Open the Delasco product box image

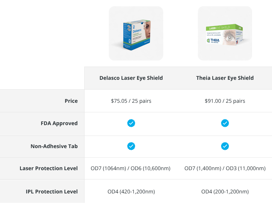point(136,34)
